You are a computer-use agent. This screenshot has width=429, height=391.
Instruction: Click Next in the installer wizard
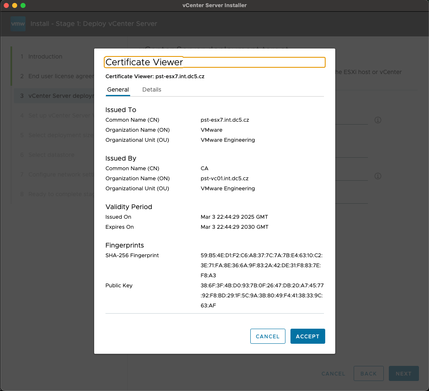[403, 373]
